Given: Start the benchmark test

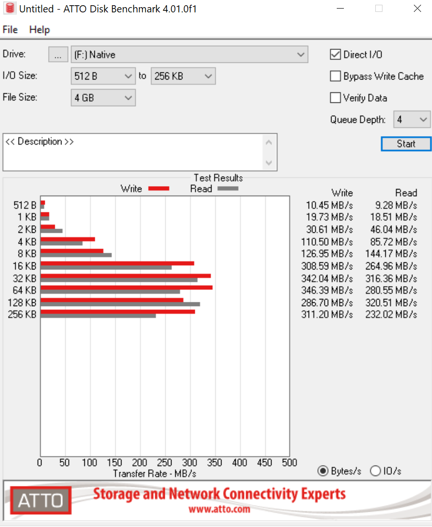Looking at the screenshot, I should [x=406, y=144].
